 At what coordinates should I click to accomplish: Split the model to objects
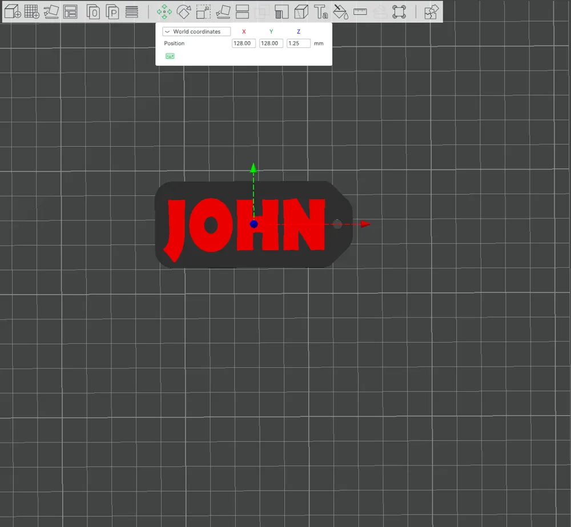(x=93, y=11)
